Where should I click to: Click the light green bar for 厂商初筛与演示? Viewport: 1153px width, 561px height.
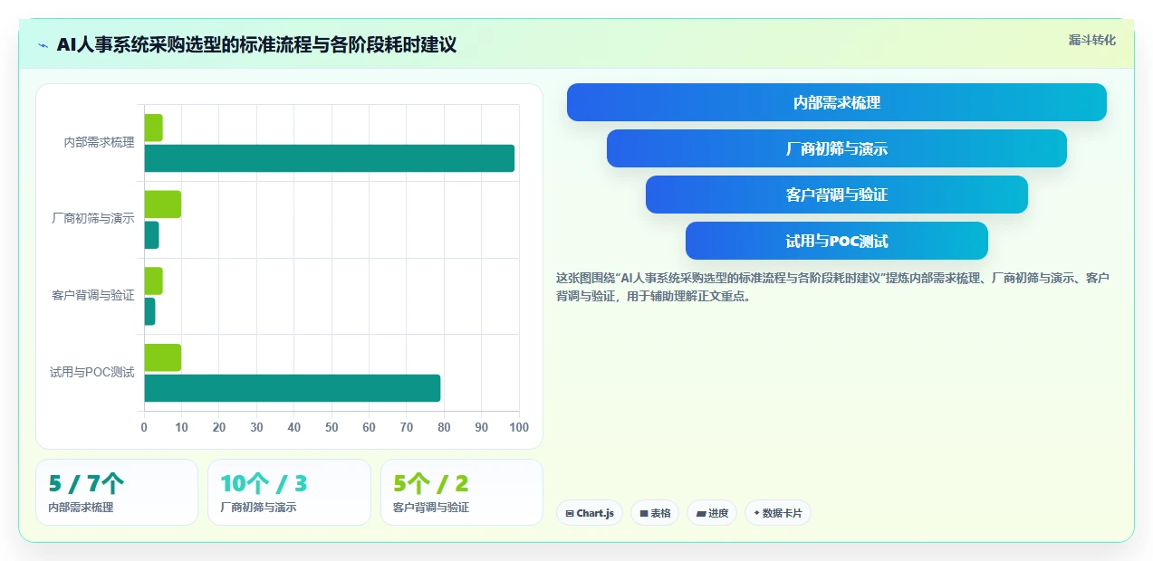coord(162,204)
